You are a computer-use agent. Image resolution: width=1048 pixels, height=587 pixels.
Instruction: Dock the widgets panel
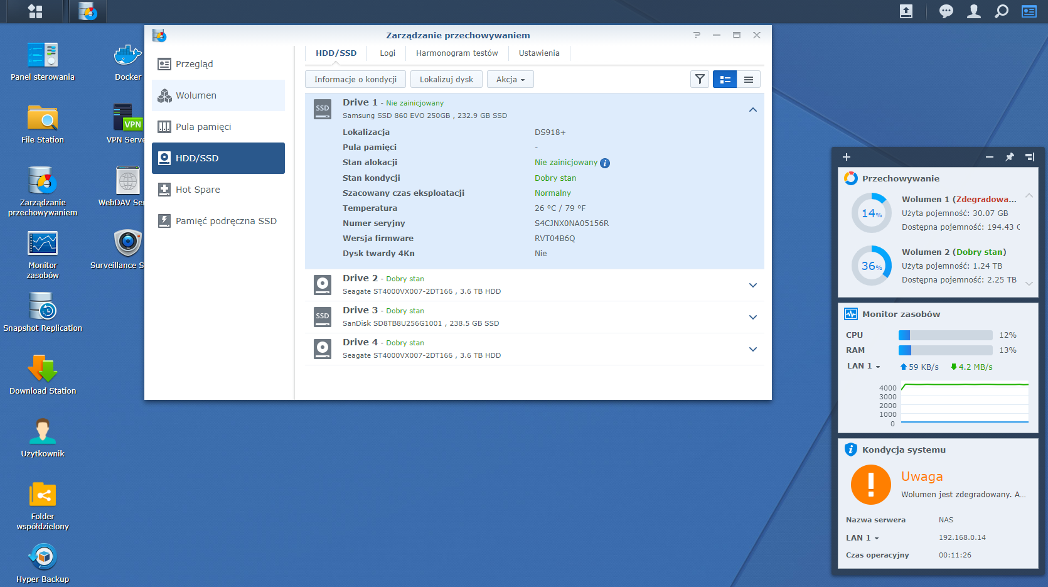pos(1029,157)
